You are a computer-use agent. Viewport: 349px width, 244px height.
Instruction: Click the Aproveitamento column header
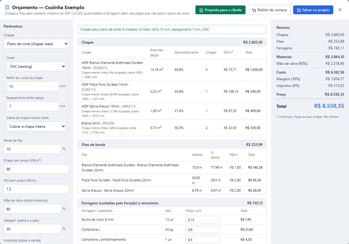click(186, 52)
